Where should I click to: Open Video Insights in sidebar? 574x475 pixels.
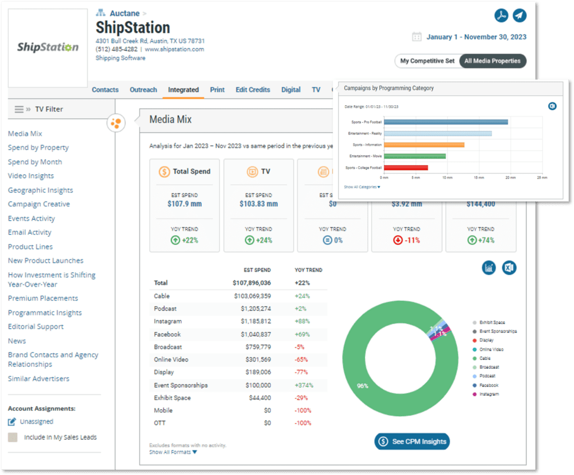click(31, 176)
